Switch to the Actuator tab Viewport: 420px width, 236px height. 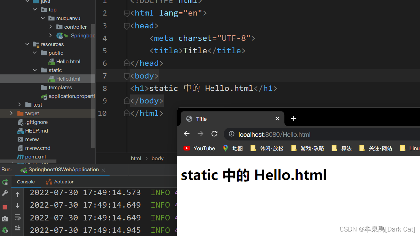tap(60, 182)
